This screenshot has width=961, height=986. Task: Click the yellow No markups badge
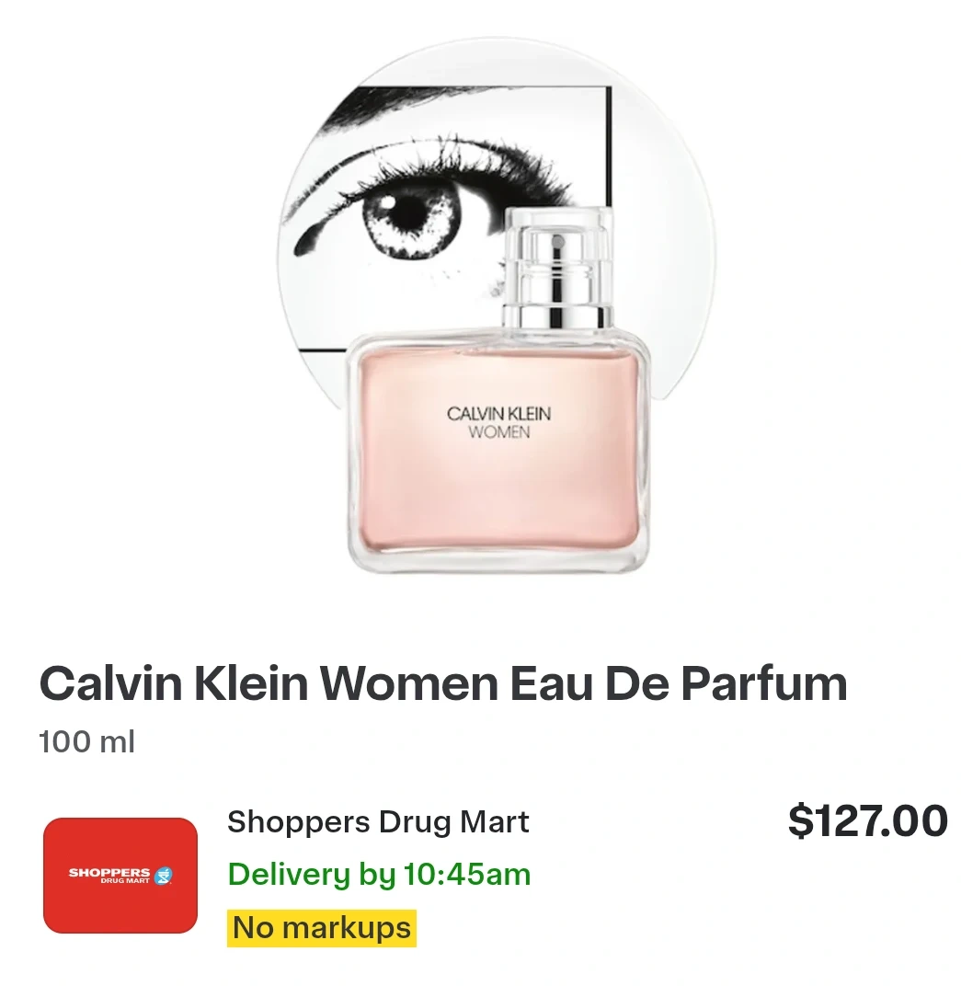point(322,927)
